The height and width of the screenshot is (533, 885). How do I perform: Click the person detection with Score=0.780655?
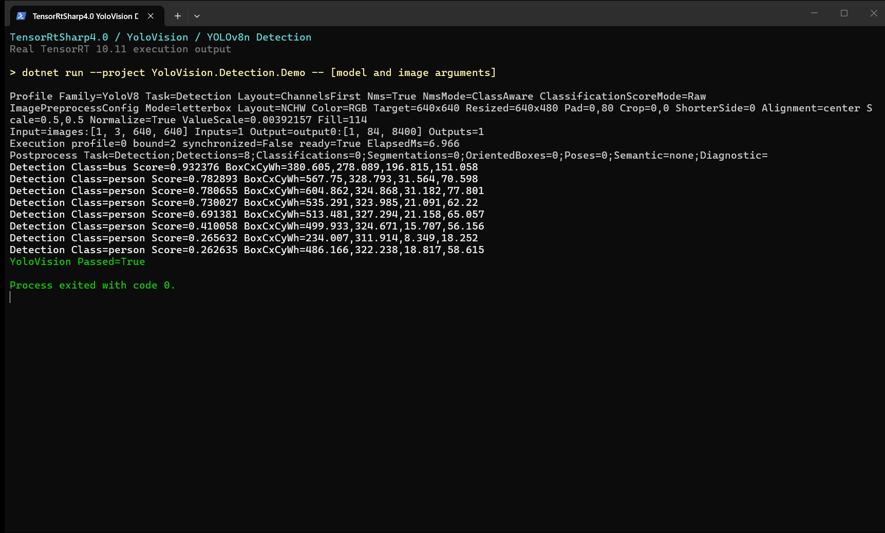[x=247, y=191]
